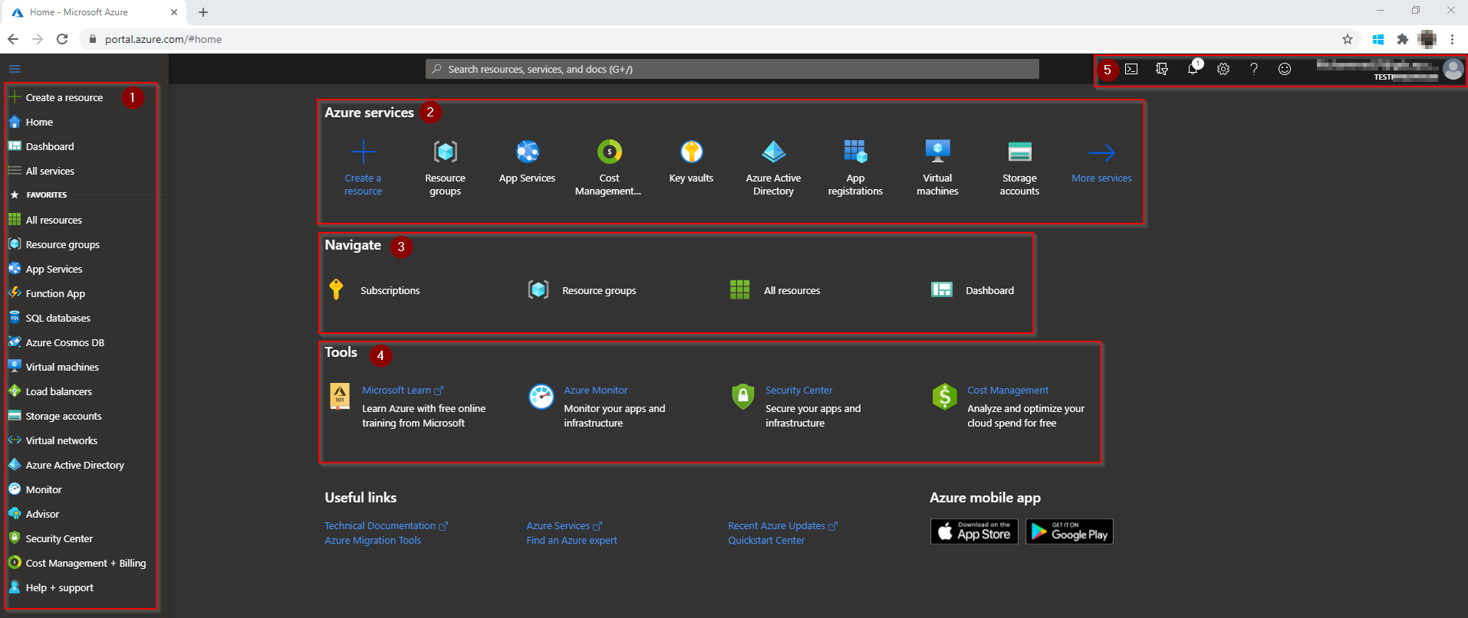Open portal settings gear icon

(1223, 69)
